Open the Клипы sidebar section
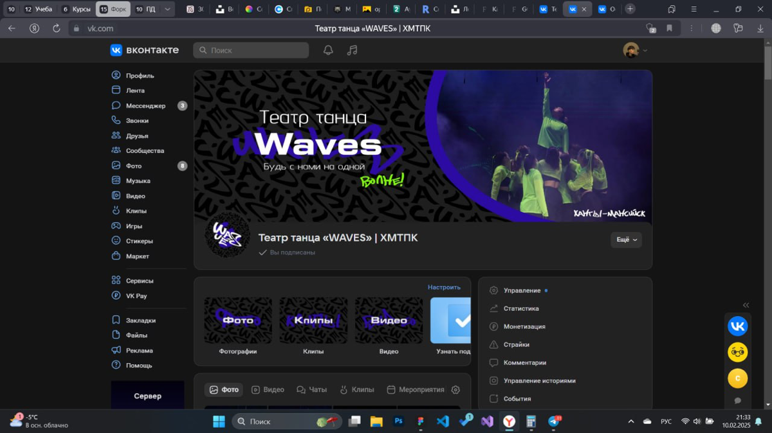772x433 pixels. (x=129, y=211)
